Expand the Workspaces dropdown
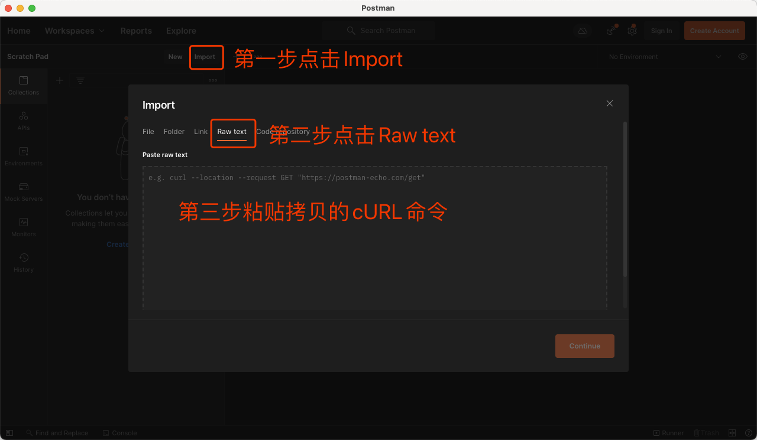 click(75, 31)
